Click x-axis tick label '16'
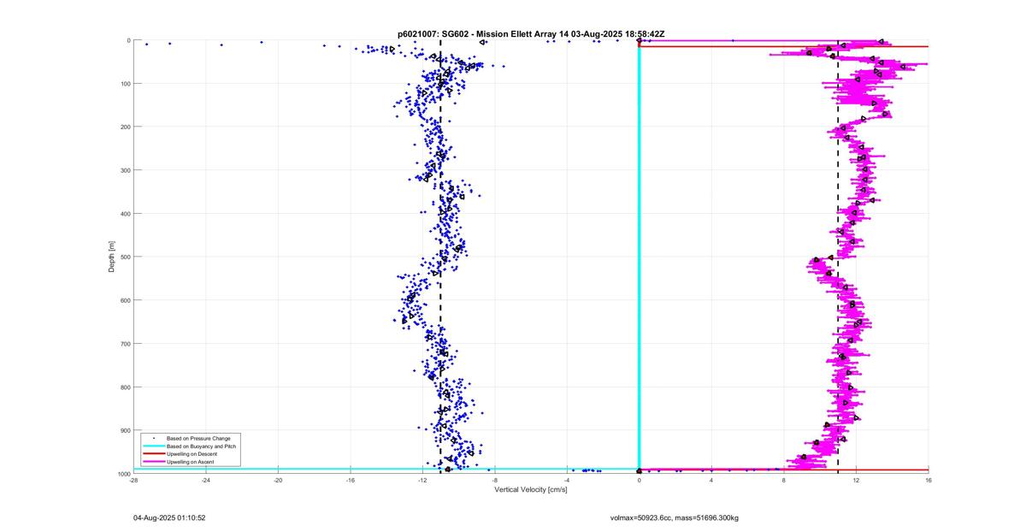This screenshot has height=532, width=1026. (928, 480)
